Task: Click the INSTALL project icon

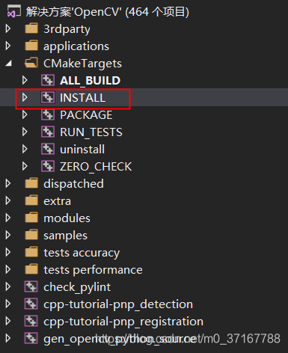Action: click(x=48, y=97)
